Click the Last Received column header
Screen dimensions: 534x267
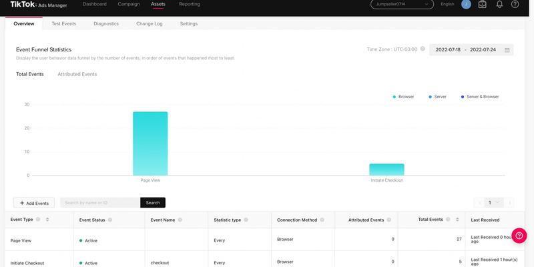click(x=485, y=220)
